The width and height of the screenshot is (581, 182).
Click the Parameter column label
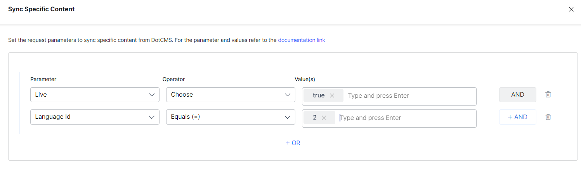pos(43,79)
